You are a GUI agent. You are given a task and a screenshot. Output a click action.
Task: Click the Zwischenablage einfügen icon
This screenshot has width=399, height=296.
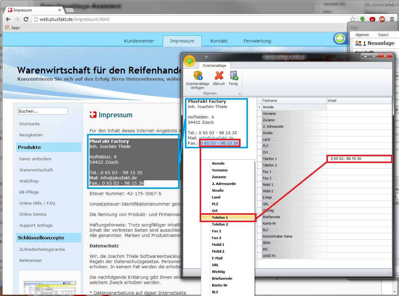pos(198,76)
